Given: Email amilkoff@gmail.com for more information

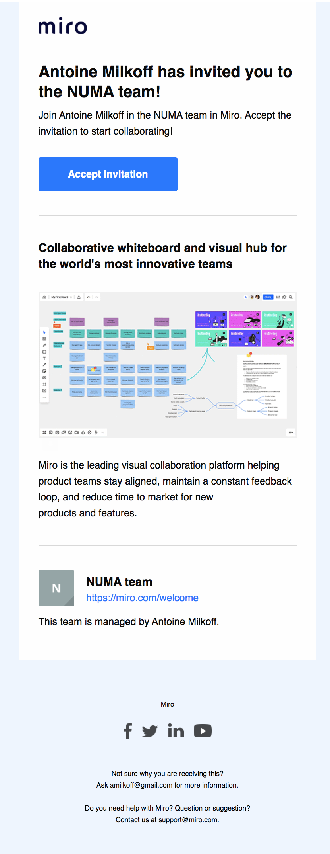Looking at the screenshot, I should (x=141, y=785).
